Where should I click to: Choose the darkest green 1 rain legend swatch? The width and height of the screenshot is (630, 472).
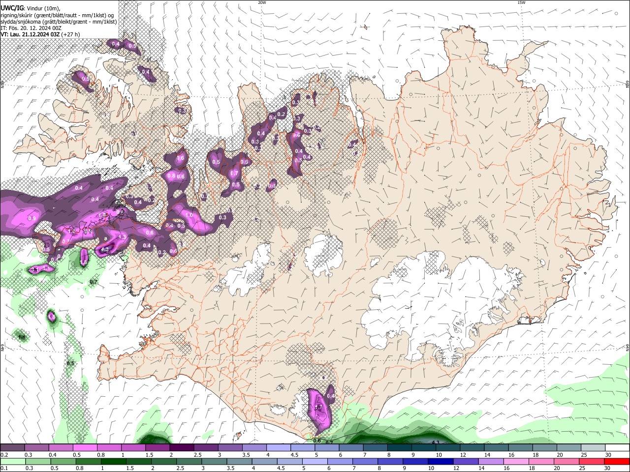click(x=113, y=461)
